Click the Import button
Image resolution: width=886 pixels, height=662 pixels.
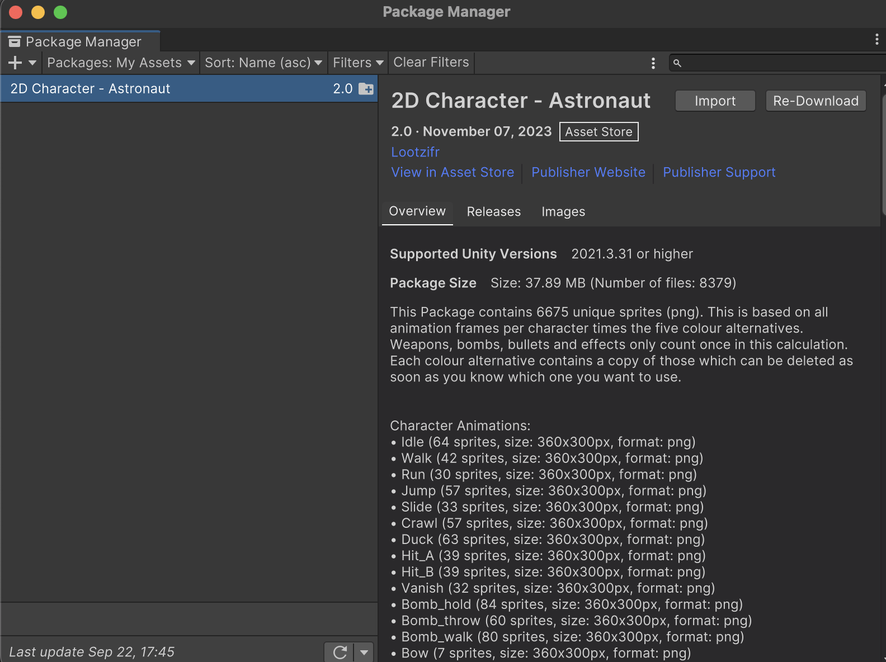coord(715,101)
